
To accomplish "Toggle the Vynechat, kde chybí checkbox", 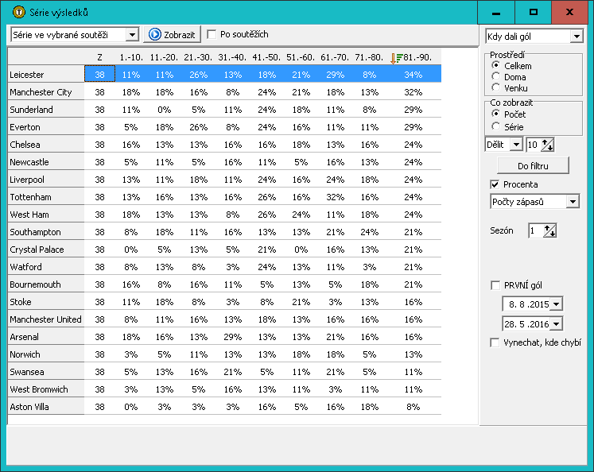I will click(495, 342).
